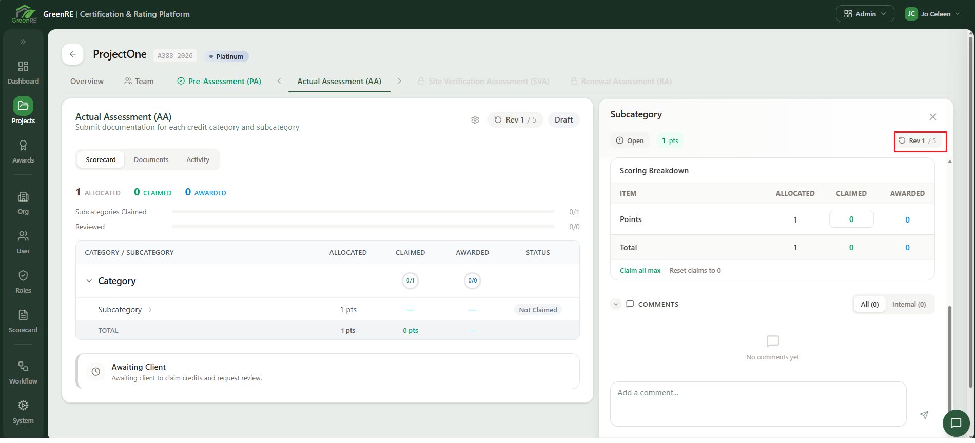Click the GreenRE logo
The image size is (975, 443).
click(24, 14)
